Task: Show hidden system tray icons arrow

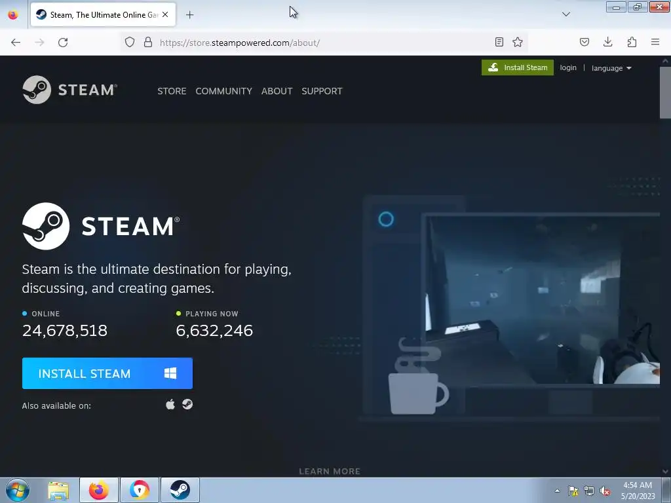Action: pos(557,491)
